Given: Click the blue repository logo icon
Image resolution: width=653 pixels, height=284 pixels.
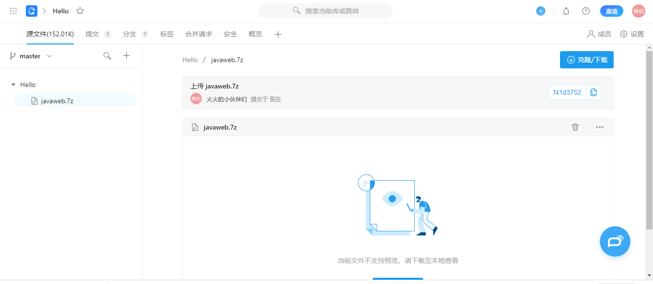Looking at the screenshot, I should 32,11.
